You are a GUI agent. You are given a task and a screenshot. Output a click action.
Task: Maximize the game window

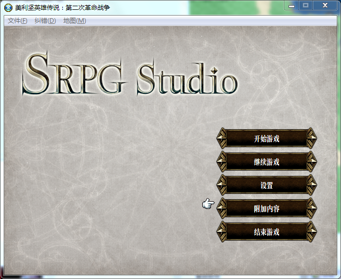pyautogui.click(x=306, y=6)
